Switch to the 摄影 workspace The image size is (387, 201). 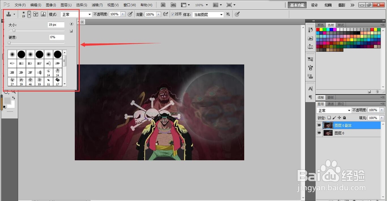click(x=342, y=5)
